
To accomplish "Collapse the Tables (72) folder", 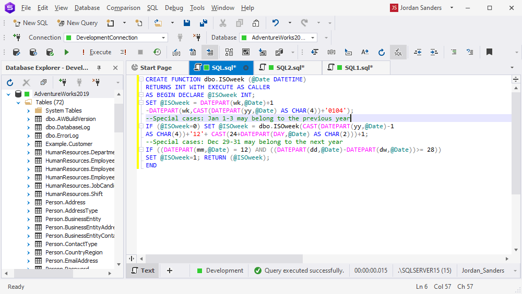I will [x=18, y=103].
